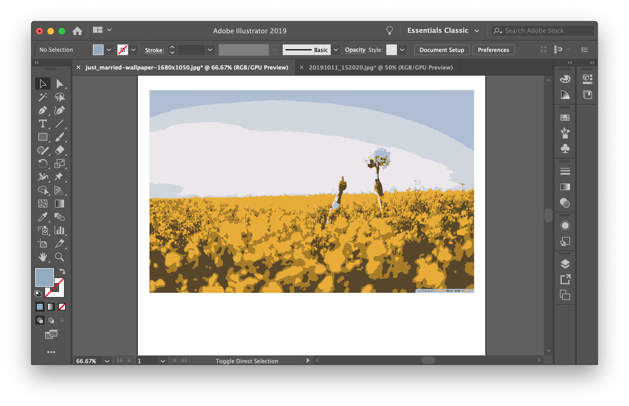This screenshot has width=629, height=406.
Task: Click the large blue fill color swatch
Action: click(44, 277)
